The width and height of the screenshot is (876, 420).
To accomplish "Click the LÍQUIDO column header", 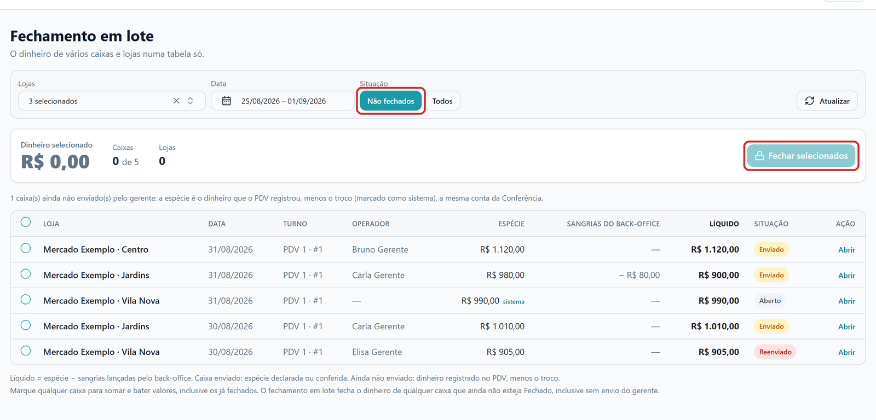I will click(724, 224).
